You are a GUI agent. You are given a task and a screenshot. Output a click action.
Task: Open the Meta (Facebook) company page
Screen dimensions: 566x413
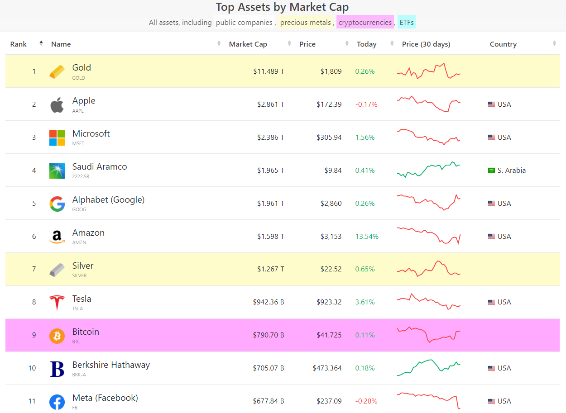105,398
